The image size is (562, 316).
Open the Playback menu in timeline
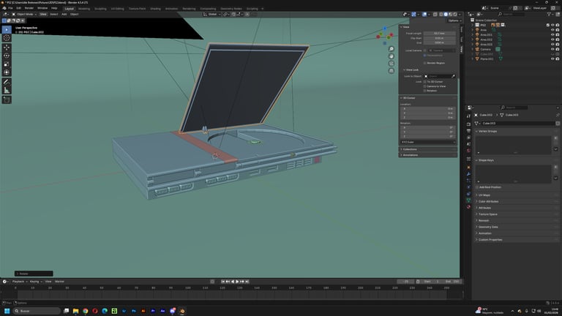click(19, 282)
